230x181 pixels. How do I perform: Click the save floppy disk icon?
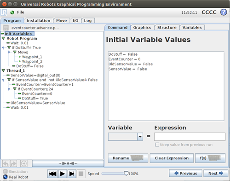6,28
